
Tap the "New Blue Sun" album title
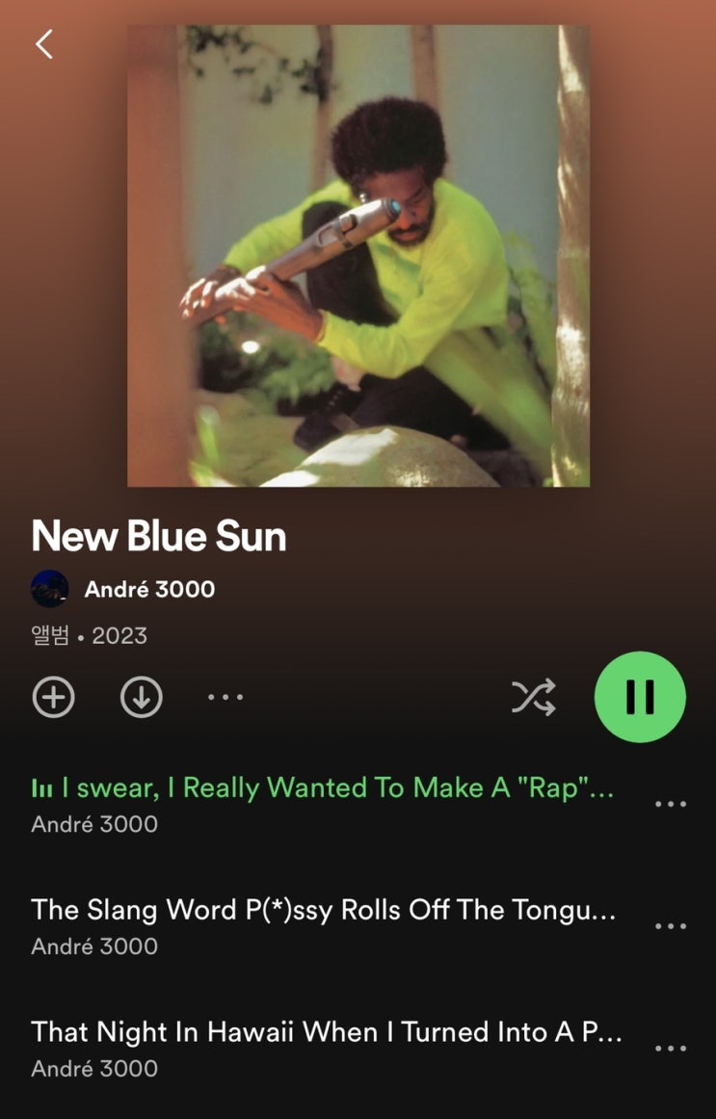[x=159, y=535]
